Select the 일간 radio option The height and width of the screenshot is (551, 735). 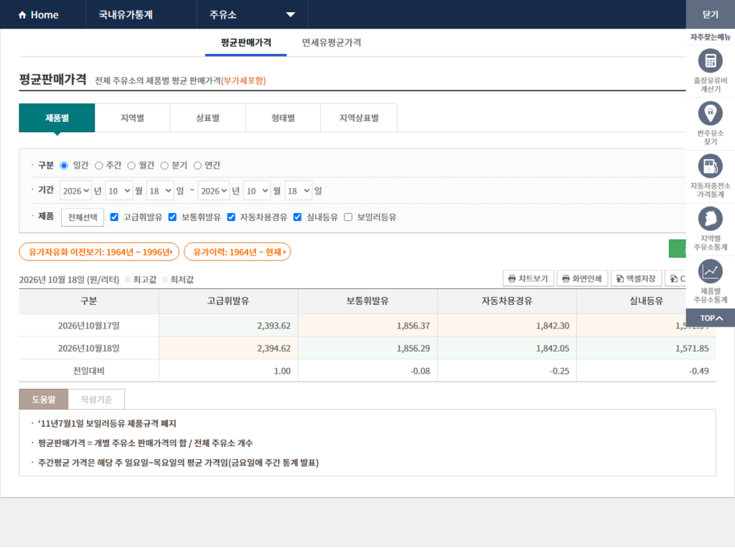(64, 166)
